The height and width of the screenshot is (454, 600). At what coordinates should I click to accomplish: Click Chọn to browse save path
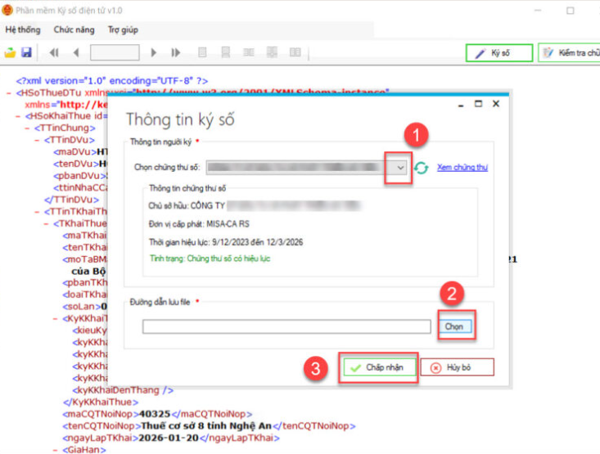(x=454, y=326)
